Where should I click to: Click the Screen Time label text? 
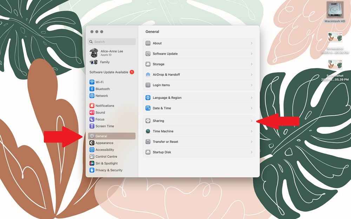pos(105,126)
